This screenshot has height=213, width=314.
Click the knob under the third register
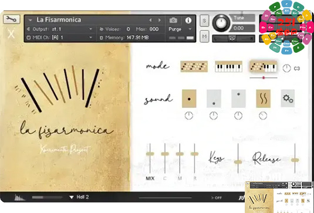tap(238, 116)
